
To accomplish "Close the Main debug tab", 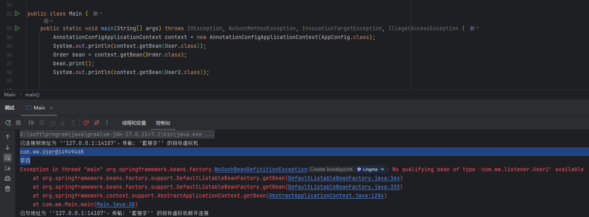I will coord(51,108).
